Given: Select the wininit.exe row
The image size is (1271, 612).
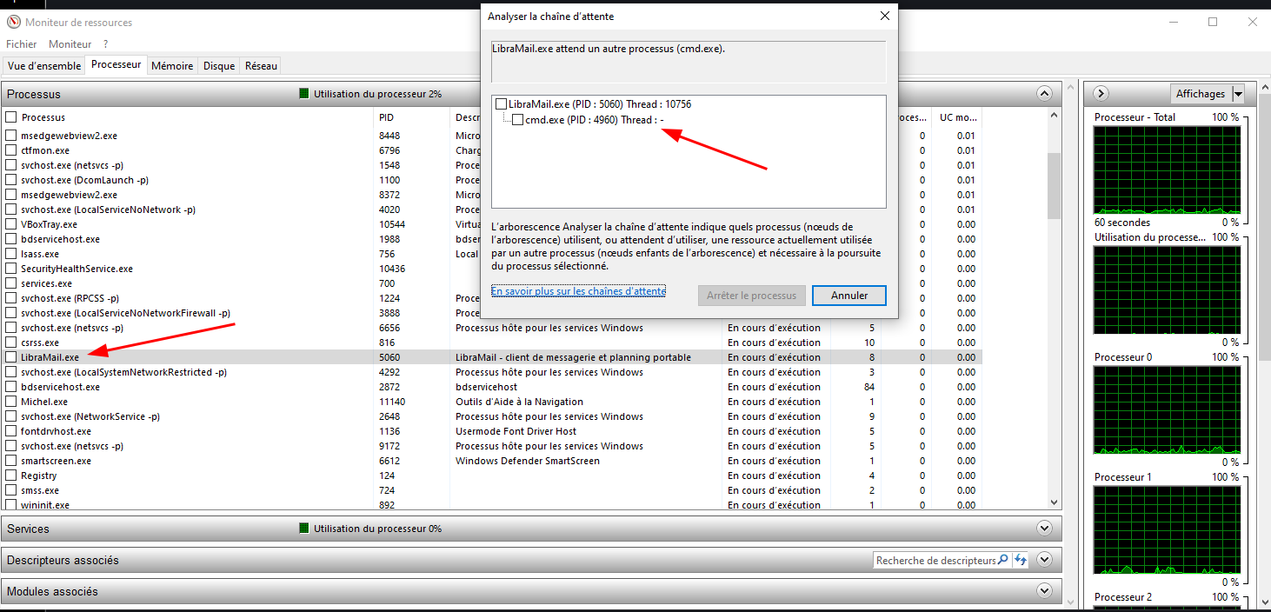Looking at the screenshot, I should 491,505.
